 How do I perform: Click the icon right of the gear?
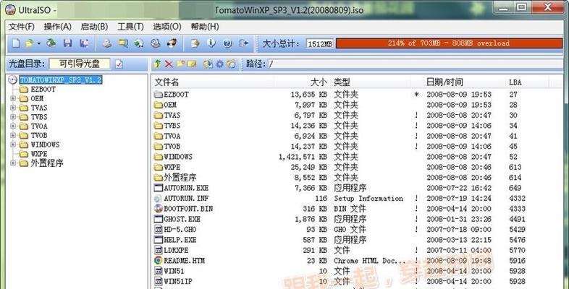click(x=231, y=64)
